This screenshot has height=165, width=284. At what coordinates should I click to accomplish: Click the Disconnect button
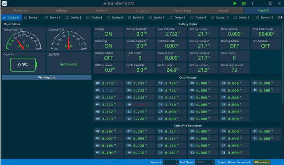[262, 162]
